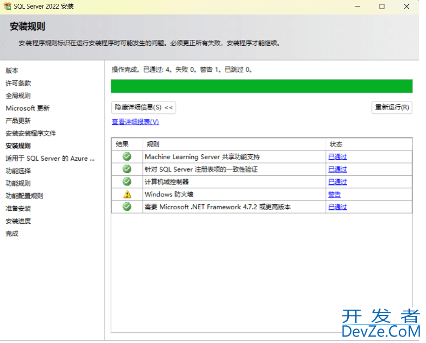The height and width of the screenshot is (343, 426).
Task: Open 已通过 link for SQL Server 注册表项 rule
Action: pos(337,169)
